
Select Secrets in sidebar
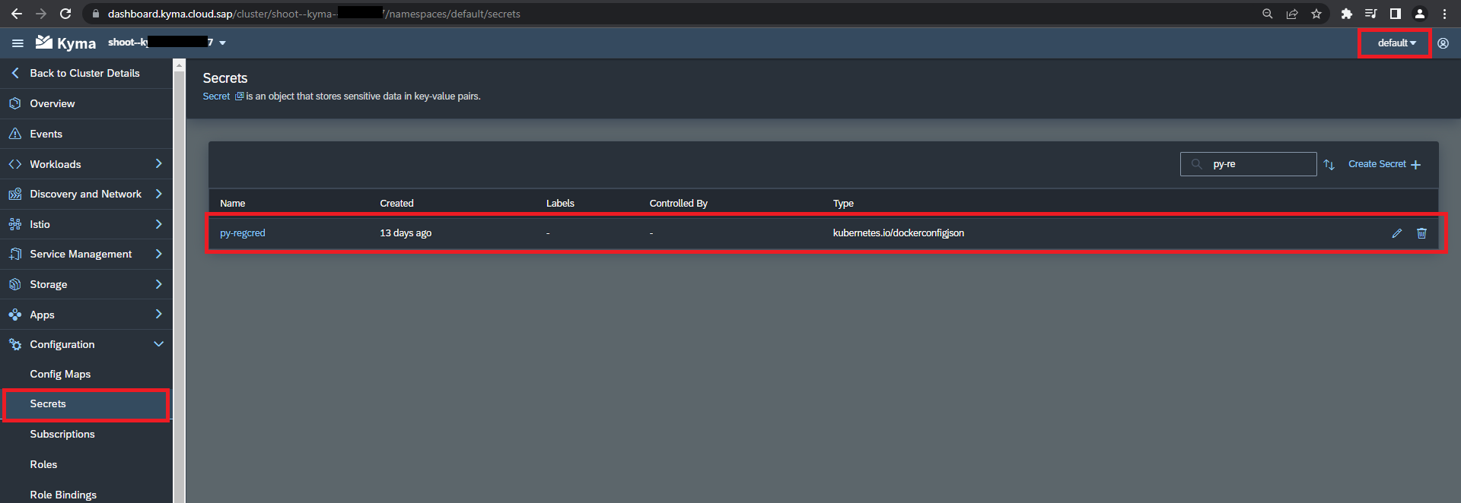(48, 403)
